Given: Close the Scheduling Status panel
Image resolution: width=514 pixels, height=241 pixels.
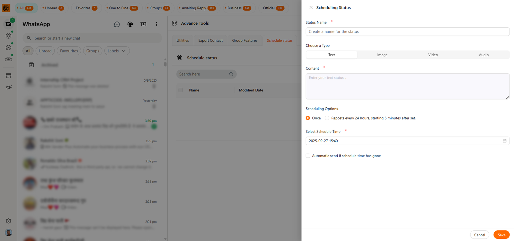Looking at the screenshot, I should pyautogui.click(x=311, y=7).
